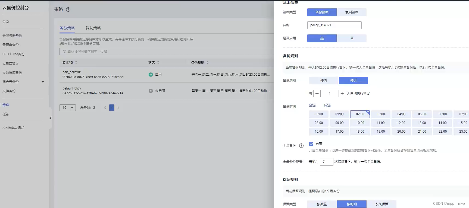
Task: Click 反选 to invert backup time selection
Action: click(x=327, y=105)
